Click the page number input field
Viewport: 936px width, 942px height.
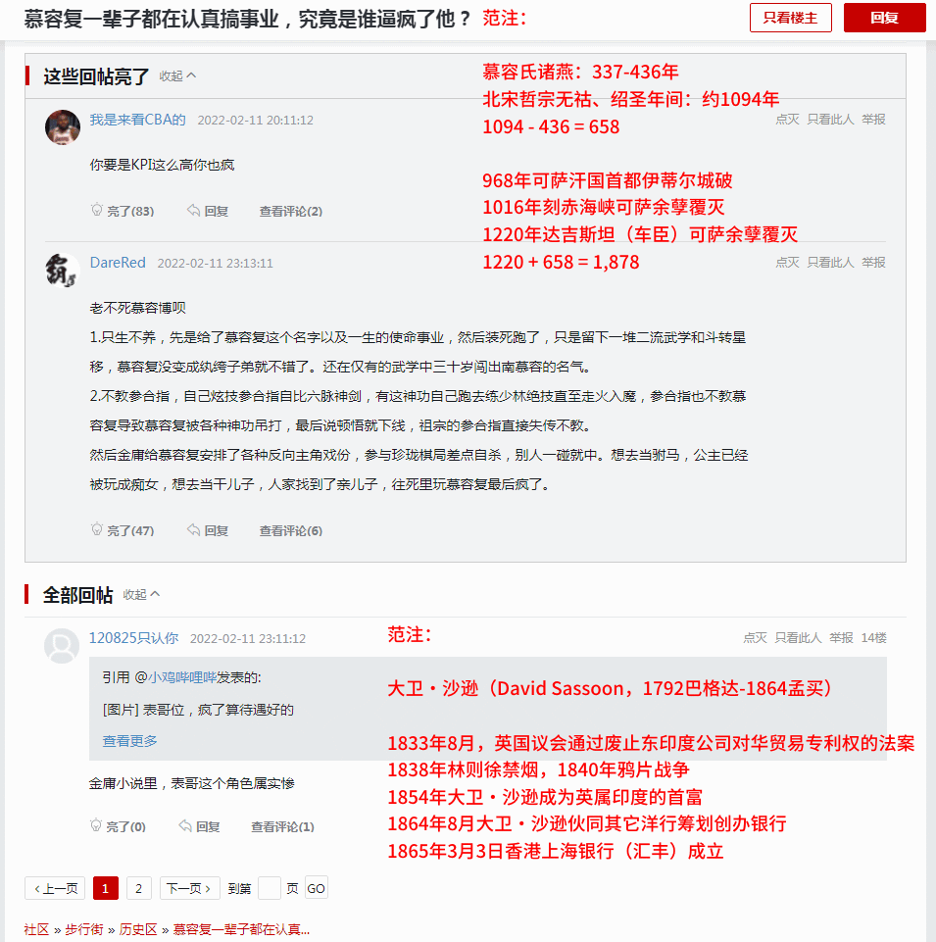coord(270,888)
